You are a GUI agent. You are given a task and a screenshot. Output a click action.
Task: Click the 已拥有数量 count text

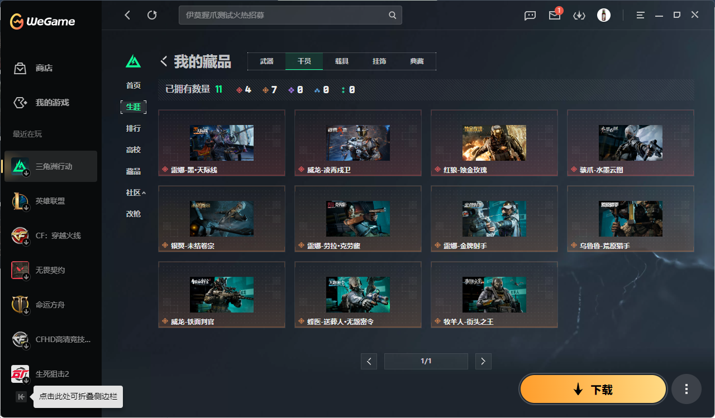pos(194,89)
